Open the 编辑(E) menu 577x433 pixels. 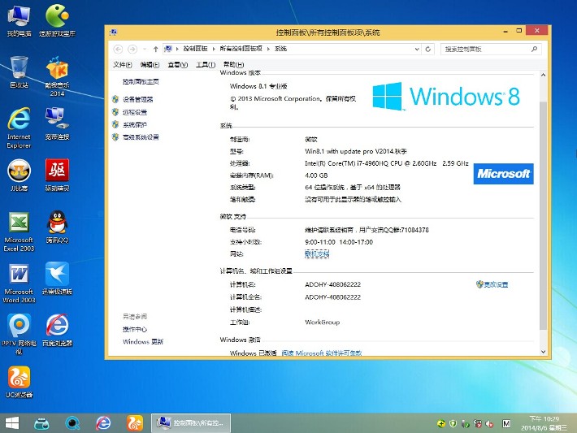coord(150,65)
